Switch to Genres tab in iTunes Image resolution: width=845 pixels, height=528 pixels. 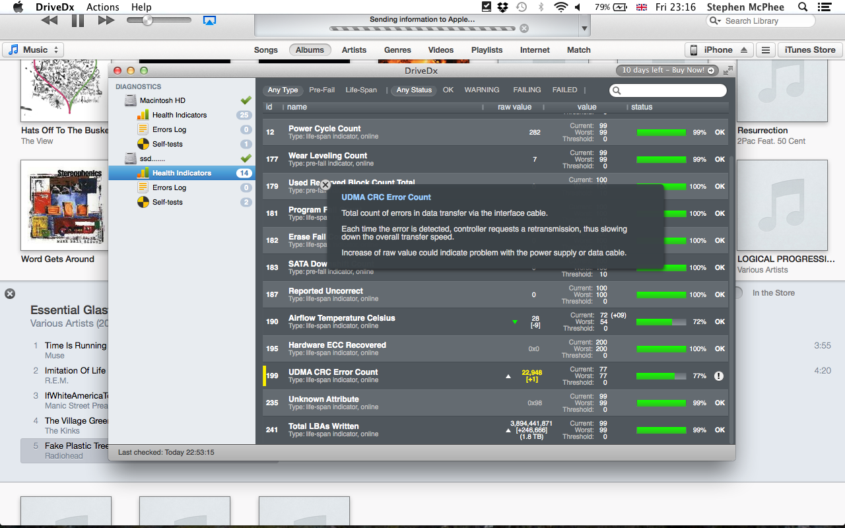pyautogui.click(x=397, y=50)
